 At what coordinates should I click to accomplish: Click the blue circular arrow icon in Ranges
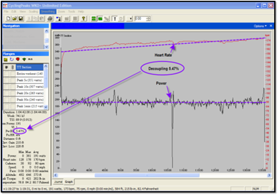click(x=12, y=59)
